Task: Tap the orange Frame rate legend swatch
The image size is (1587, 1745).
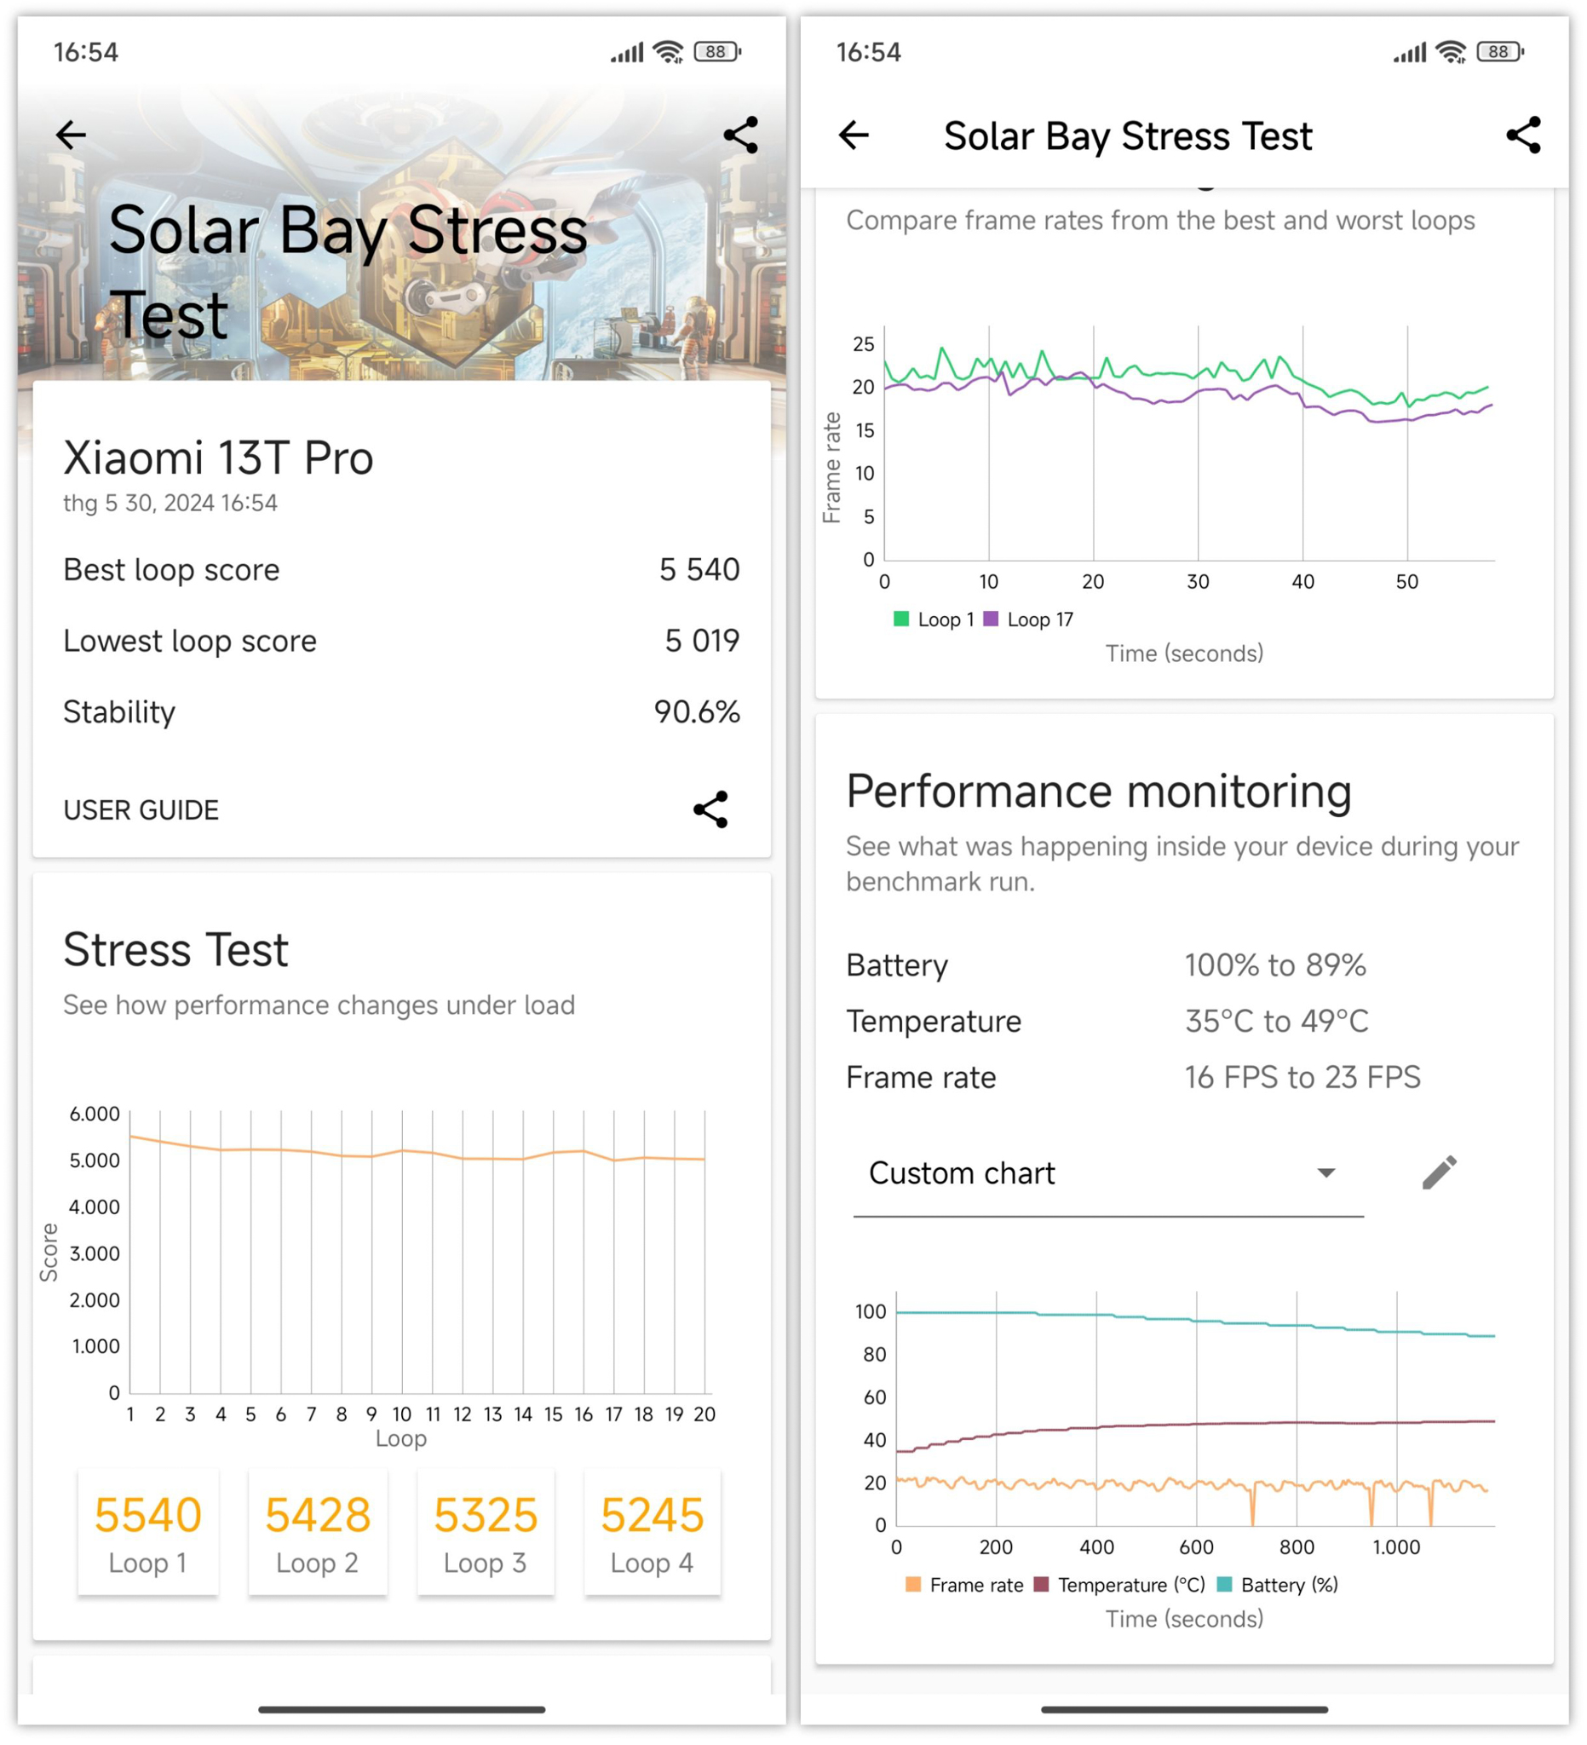Action: pos(913,1585)
